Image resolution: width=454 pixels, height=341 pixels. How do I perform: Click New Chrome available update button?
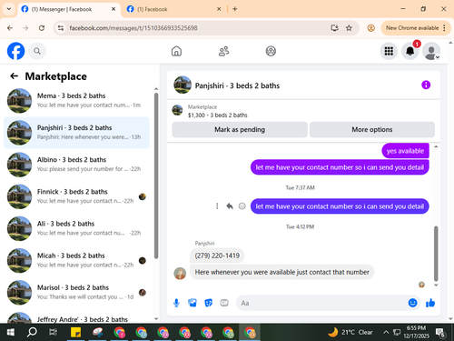[412, 28]
